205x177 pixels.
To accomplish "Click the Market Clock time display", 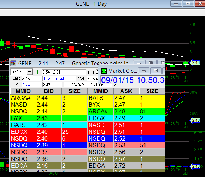I will [x=132, y=80].
